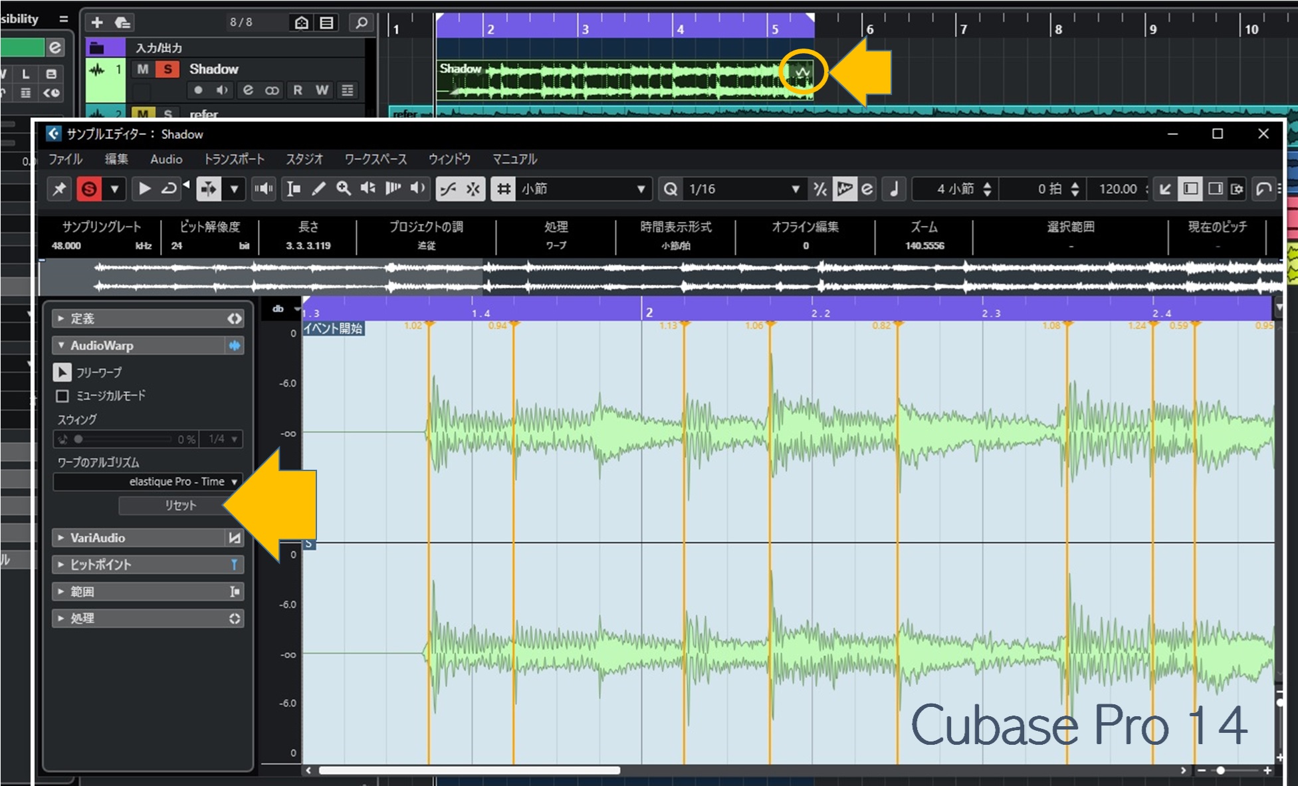Select the Range Selection tool

tap(293, 189)
